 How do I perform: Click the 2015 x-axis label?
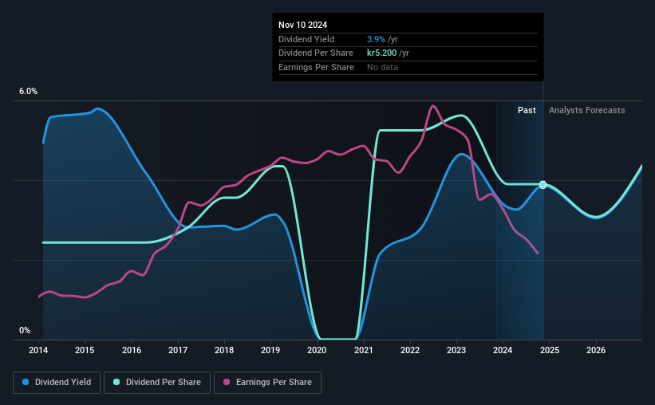click(85, 350)
